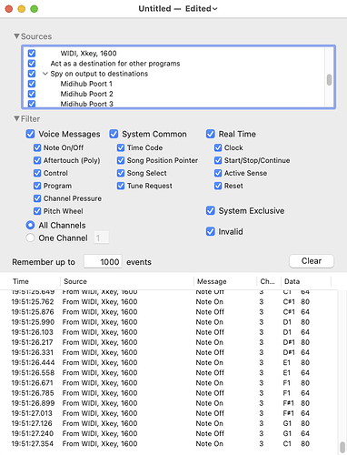The width and height of the screenshot is (347, 455).
Task: Select the 19:51:27.126 event row
Action: pyautogui.click(x=169, y=423)
